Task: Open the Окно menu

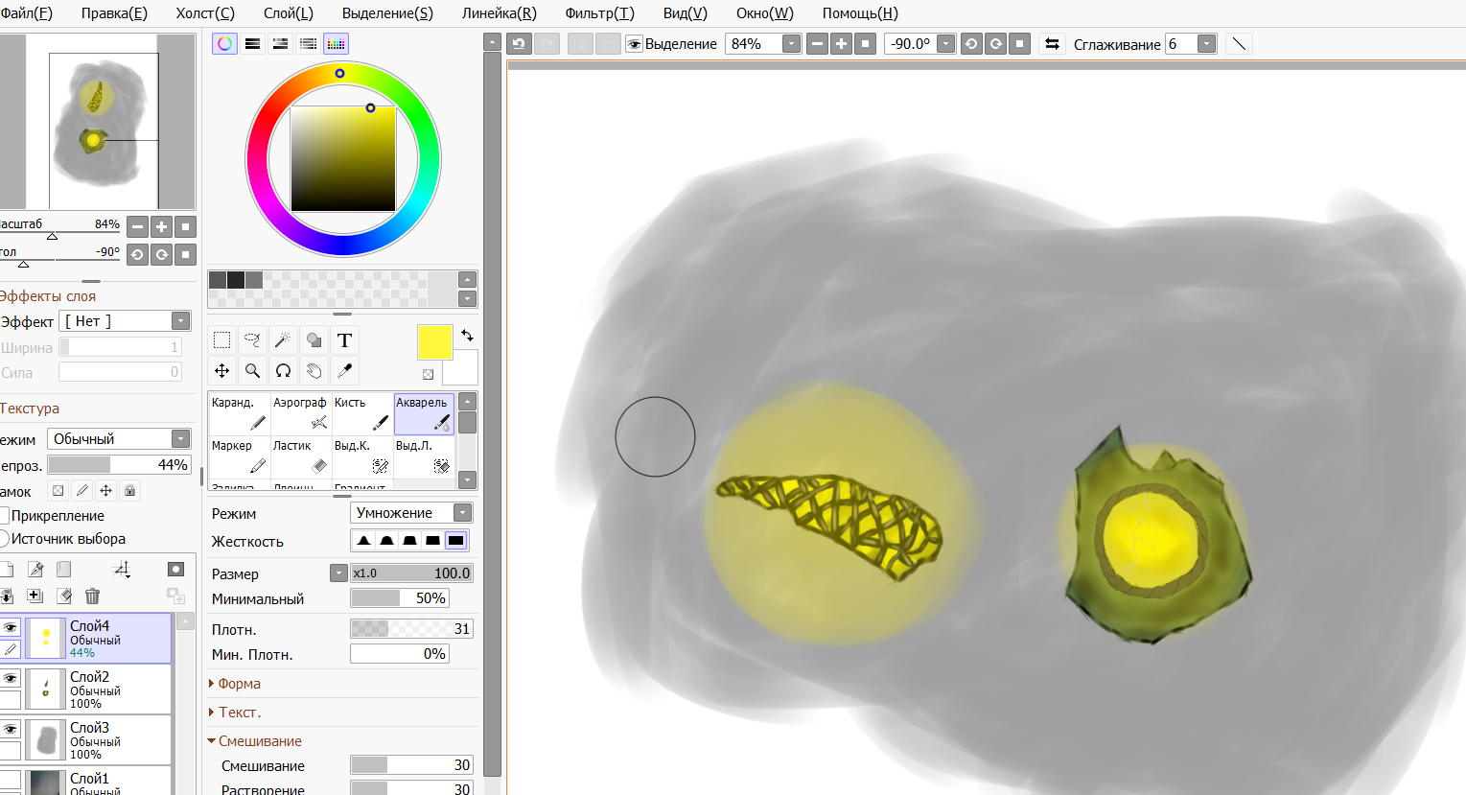Action: point(765,13)
